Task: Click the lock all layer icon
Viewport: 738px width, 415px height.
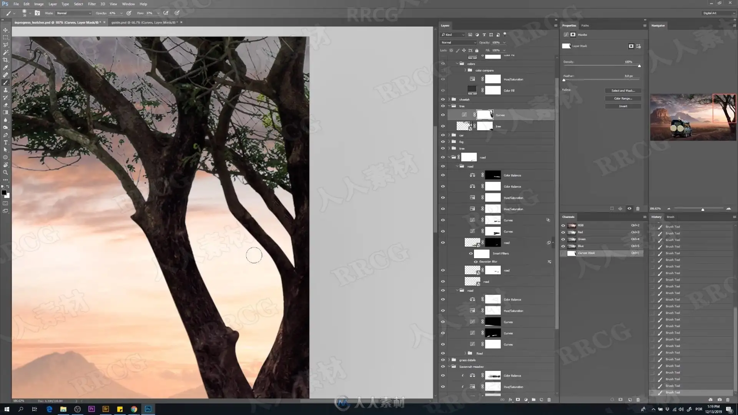Action: click(477, 50)
